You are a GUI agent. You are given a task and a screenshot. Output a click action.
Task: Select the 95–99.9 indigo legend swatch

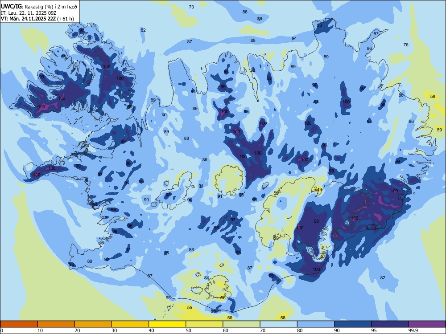[x=390, y=324]
